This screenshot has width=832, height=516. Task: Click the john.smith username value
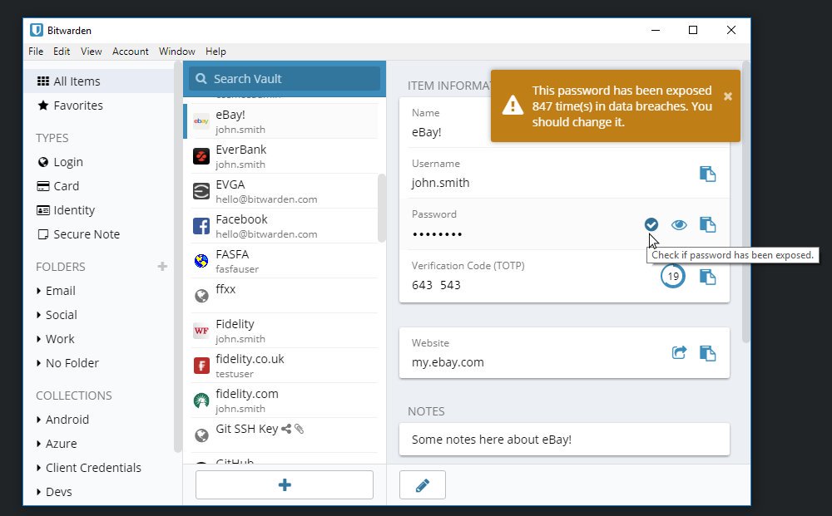(440, 183)
